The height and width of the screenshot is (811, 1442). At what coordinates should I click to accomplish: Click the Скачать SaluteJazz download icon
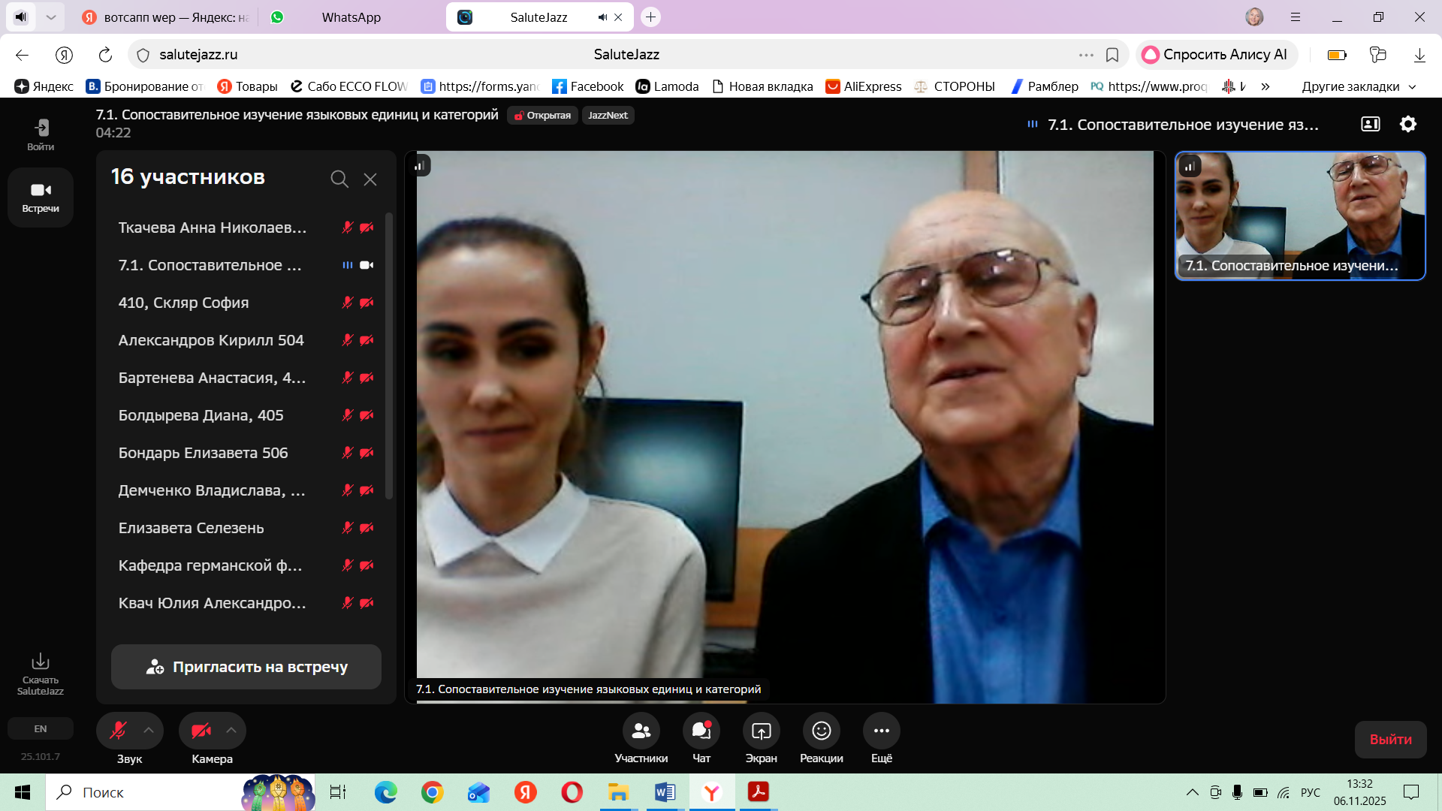[41, 662]
